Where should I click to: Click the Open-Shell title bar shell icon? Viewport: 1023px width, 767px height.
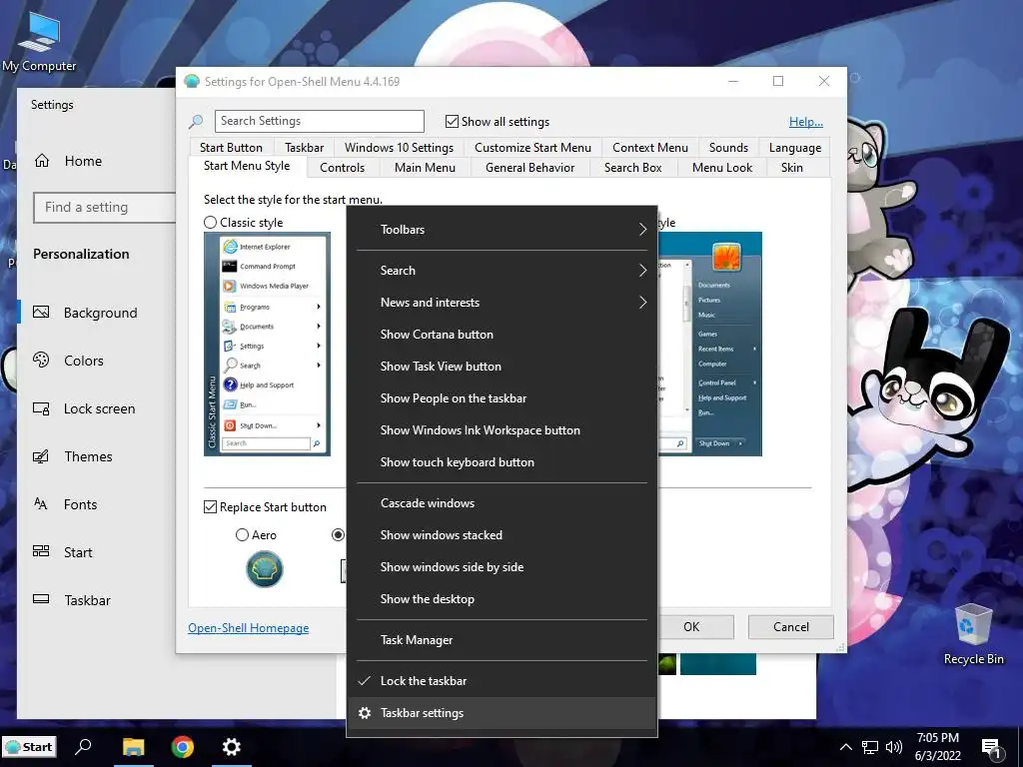pos(192,82)
